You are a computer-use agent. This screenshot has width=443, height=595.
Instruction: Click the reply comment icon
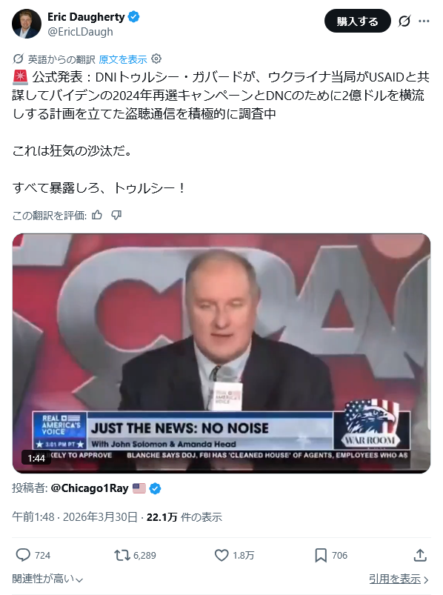[23, 555]
